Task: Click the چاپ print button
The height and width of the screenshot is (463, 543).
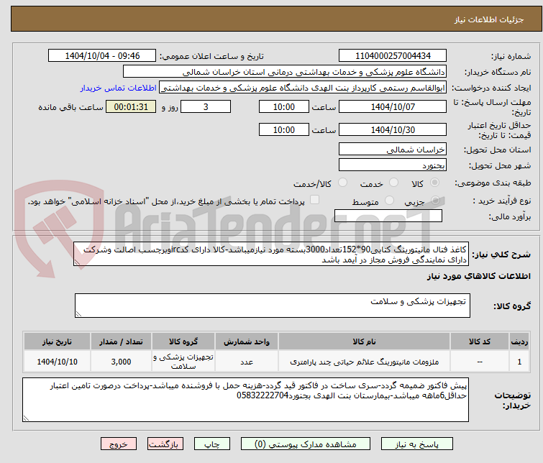Action: 212,444
